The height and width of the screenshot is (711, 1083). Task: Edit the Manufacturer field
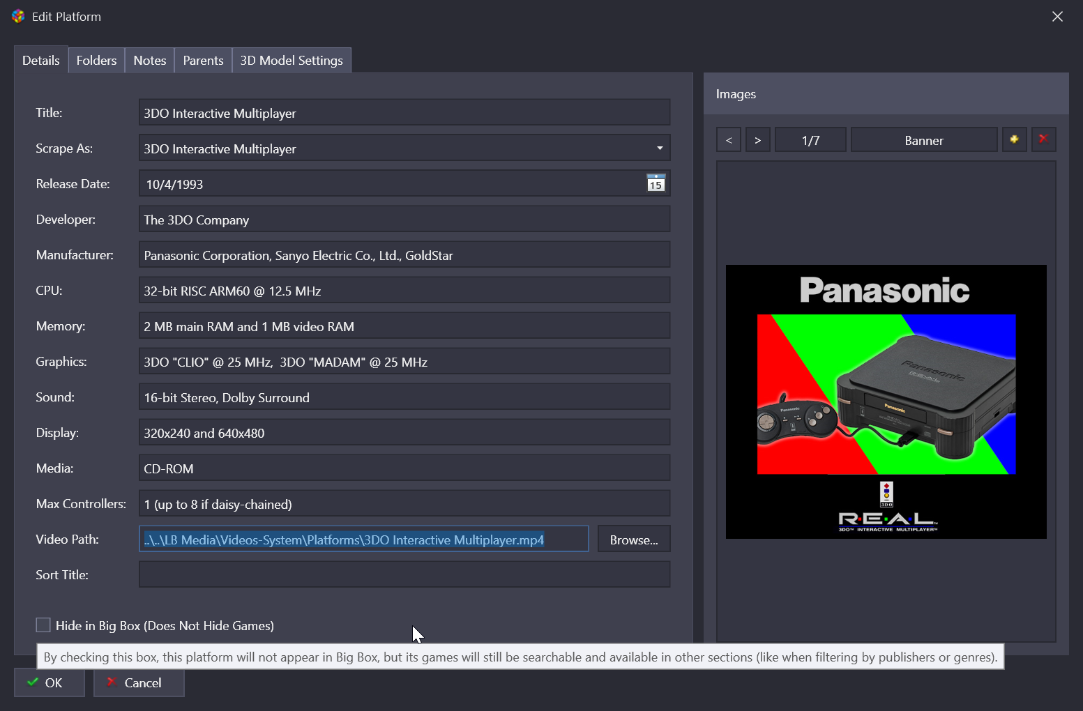pyautogui.click(x=404, y=255)
